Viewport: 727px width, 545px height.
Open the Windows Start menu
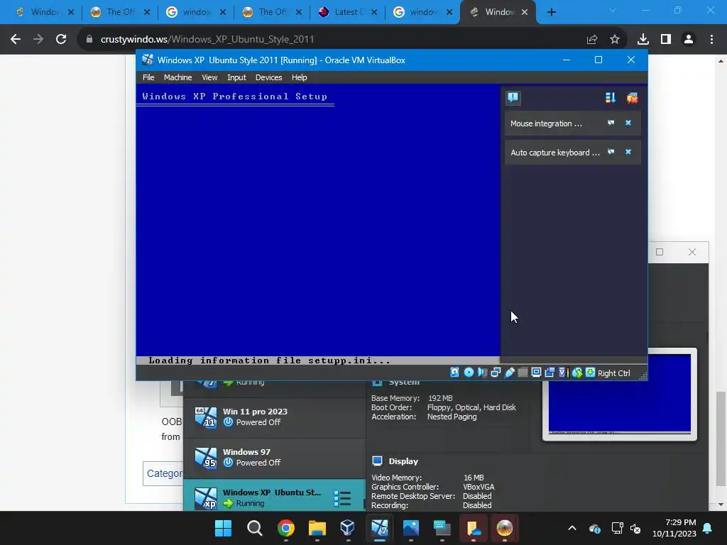point(223,528)
